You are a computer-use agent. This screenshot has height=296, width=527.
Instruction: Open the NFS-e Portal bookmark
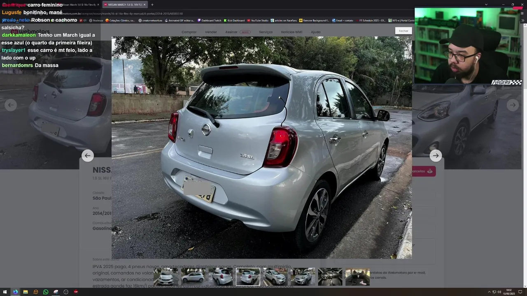(x=401, y=20)
